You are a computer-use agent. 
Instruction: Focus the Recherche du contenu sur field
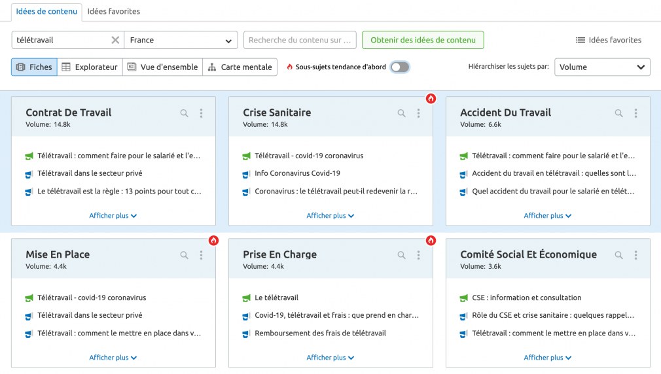click(300, 40)
